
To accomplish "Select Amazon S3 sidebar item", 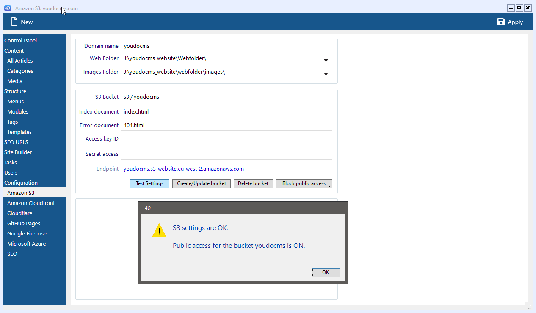I will click(35, 193).
